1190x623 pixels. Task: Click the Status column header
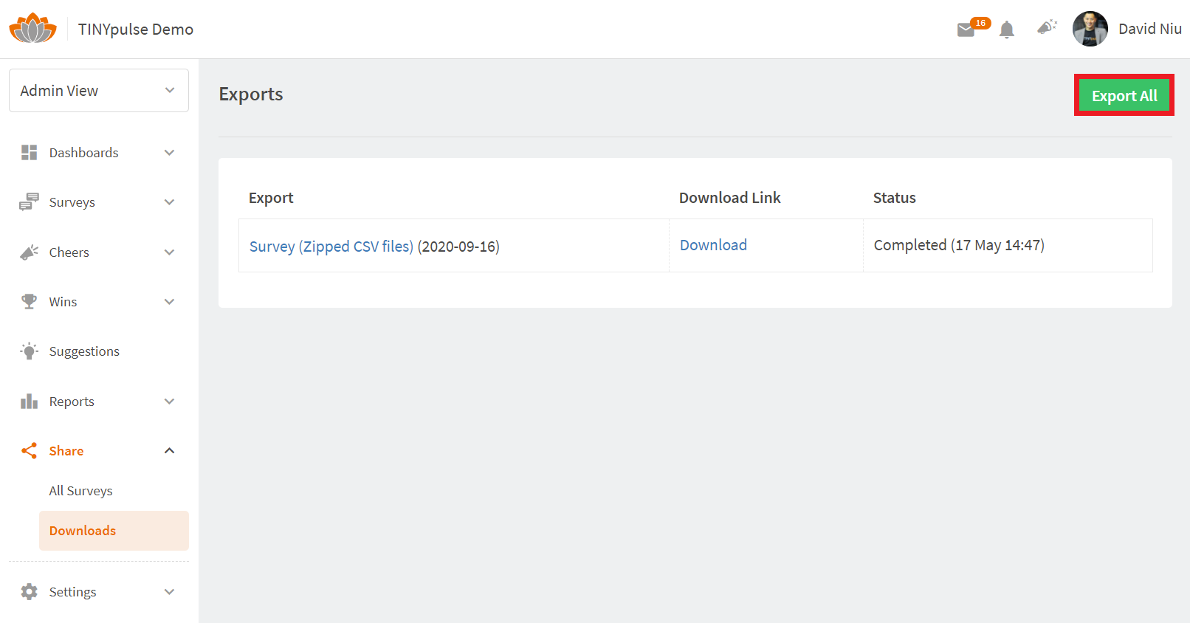895,198
